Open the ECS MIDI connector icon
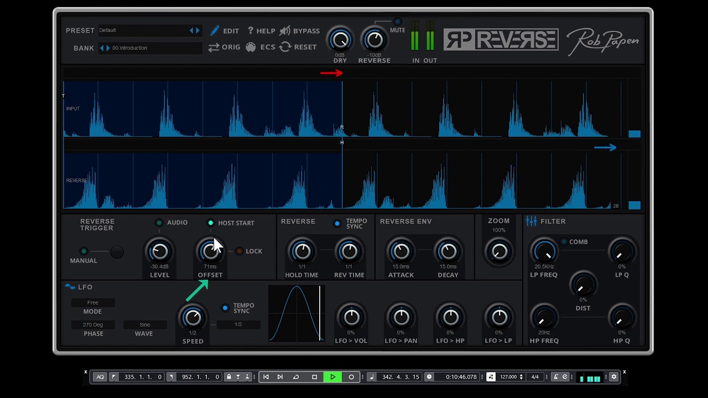 point(251,48)
